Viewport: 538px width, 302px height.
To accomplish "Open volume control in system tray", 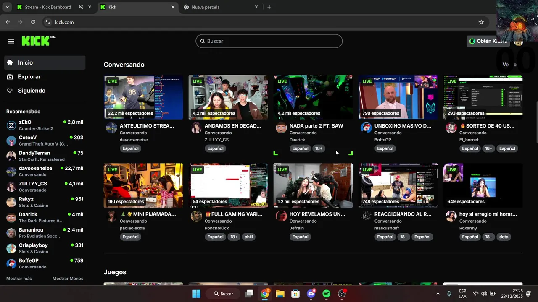I will [484, 294].
